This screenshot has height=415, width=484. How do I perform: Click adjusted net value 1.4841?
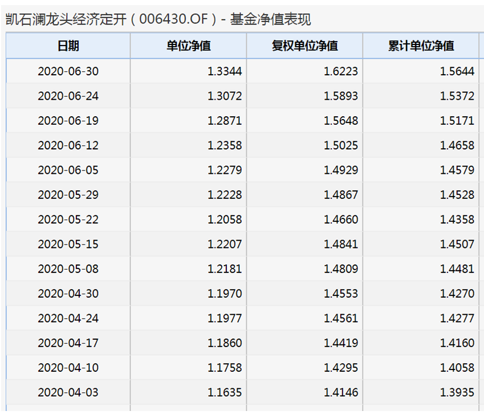tap(341, 244)
